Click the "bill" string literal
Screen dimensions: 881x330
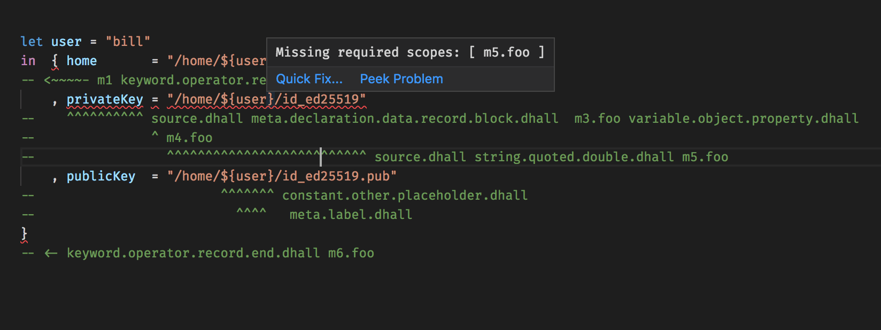128,41
